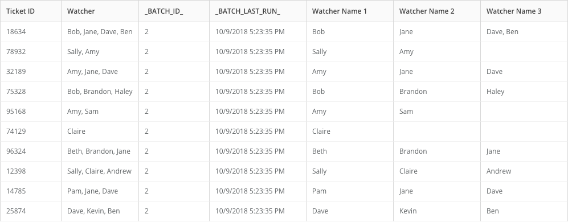
Task: Select ticket ID cell 18634
Action: (31, 32)
